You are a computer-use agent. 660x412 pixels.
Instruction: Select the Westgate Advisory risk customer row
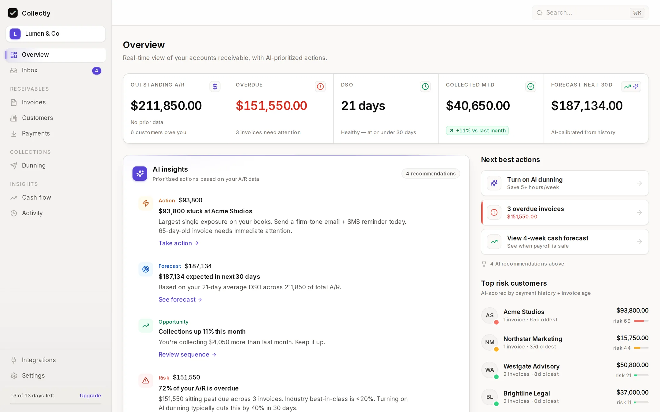(x=565, y=370)
